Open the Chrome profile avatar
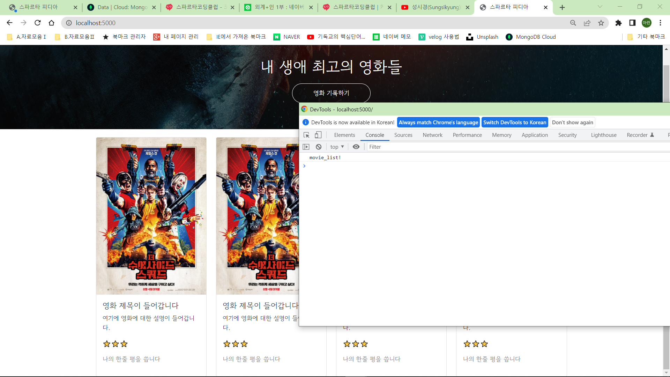Screen dimensions: 670x377 (647, 23)
